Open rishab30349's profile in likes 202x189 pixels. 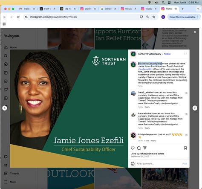[146, 154]
